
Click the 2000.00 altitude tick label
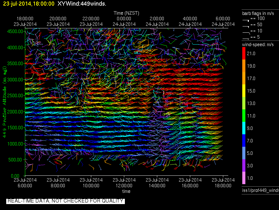[x=15, y=112]
